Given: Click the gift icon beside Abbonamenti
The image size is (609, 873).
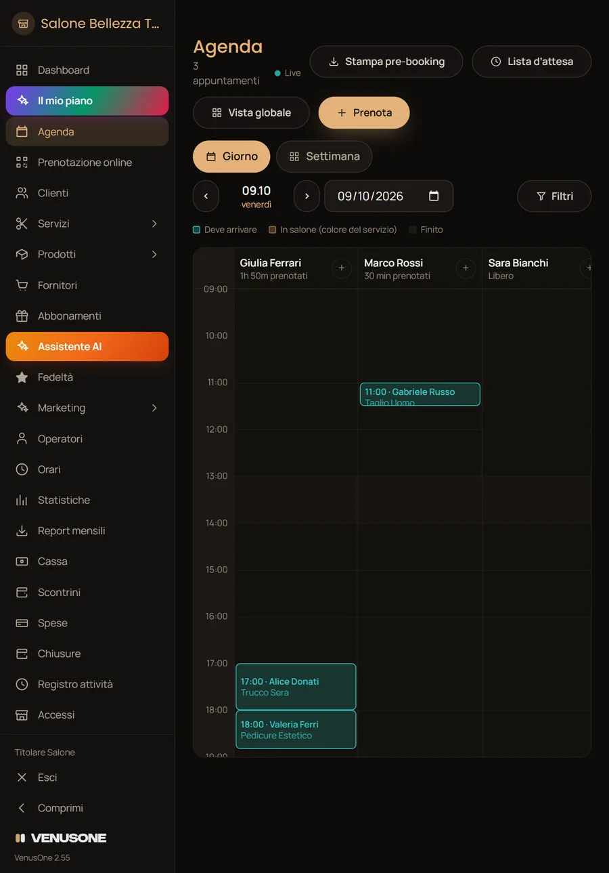Looking at the screenshot, I should point(22,316).
